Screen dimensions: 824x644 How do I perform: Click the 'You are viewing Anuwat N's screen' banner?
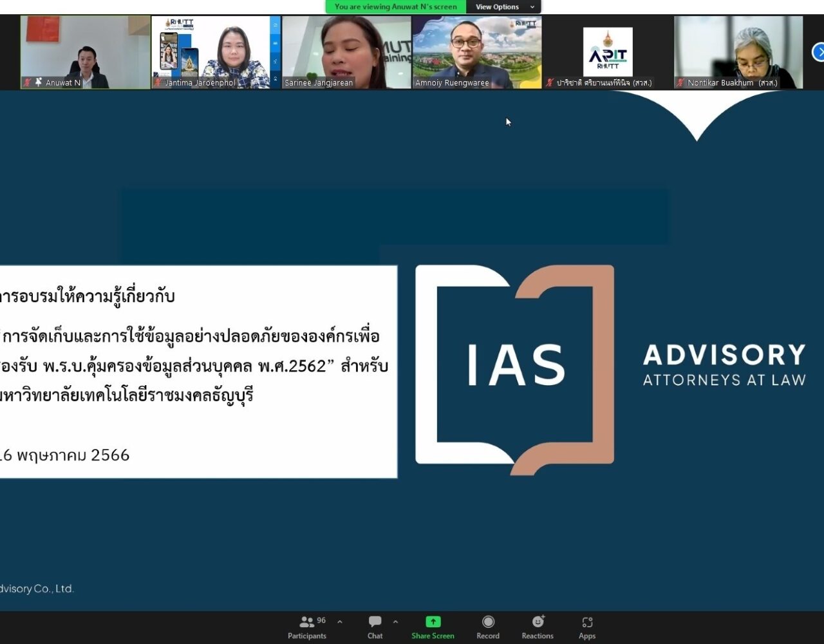click(x=396, y=7)
